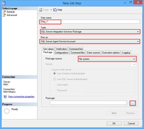Viewport: 144px width, 129px height.
Task: Click the connection properties computer icon
Action: (5, 97)
